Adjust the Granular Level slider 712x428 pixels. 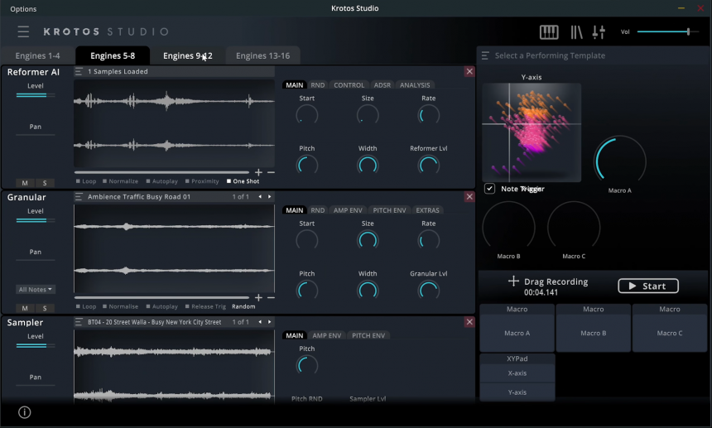(x=36, y=220)
